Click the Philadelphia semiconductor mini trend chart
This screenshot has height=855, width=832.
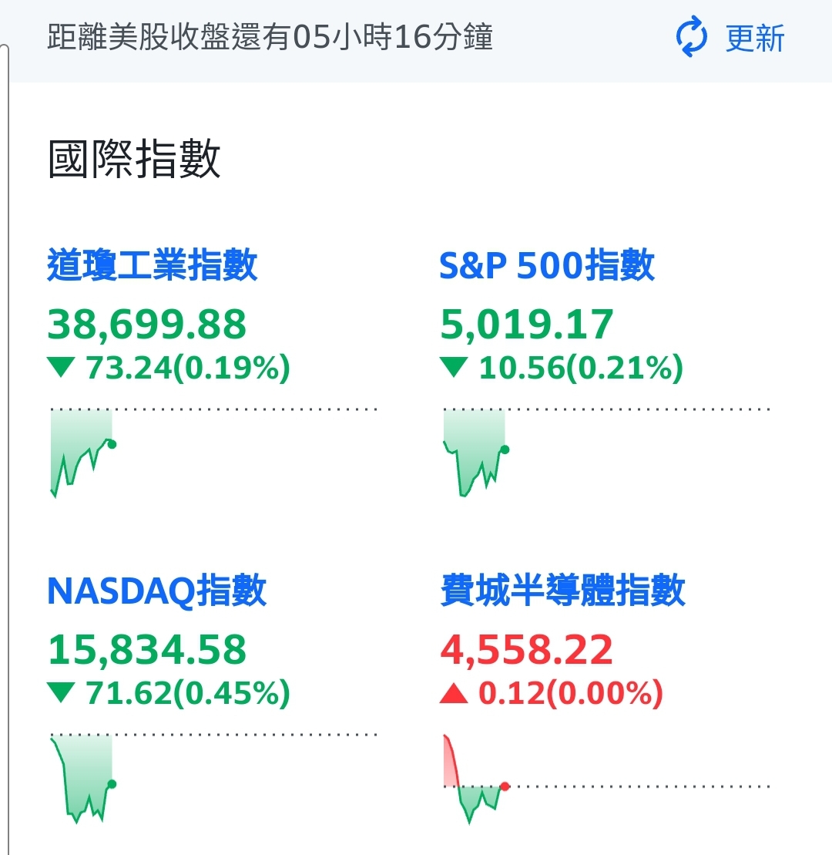[606, 779]
